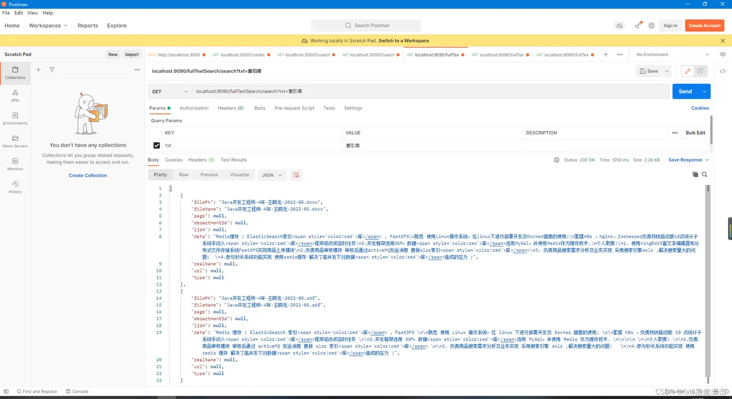Click the pencil edit icon beside Save
Viewport: 732px width, 399px height.
click(688, 71)
